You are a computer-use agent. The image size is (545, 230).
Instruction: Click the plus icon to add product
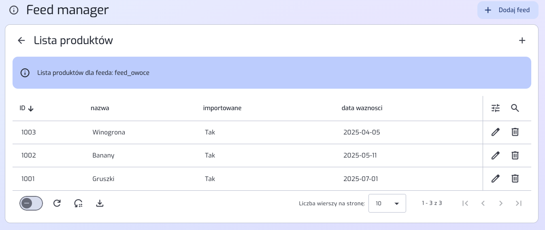522,40
